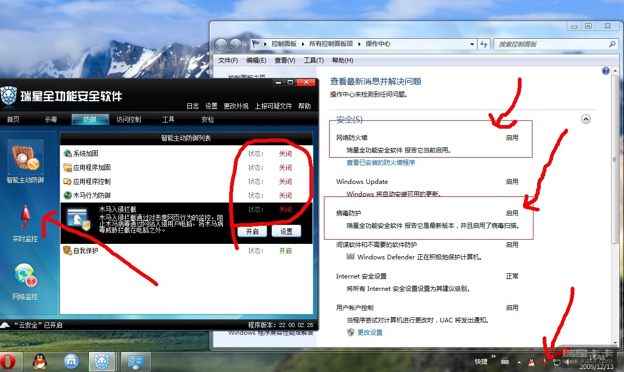Open the 工具(T) menu in Control Panel
The image size is (624, 372).
click(x=314, y=60)
